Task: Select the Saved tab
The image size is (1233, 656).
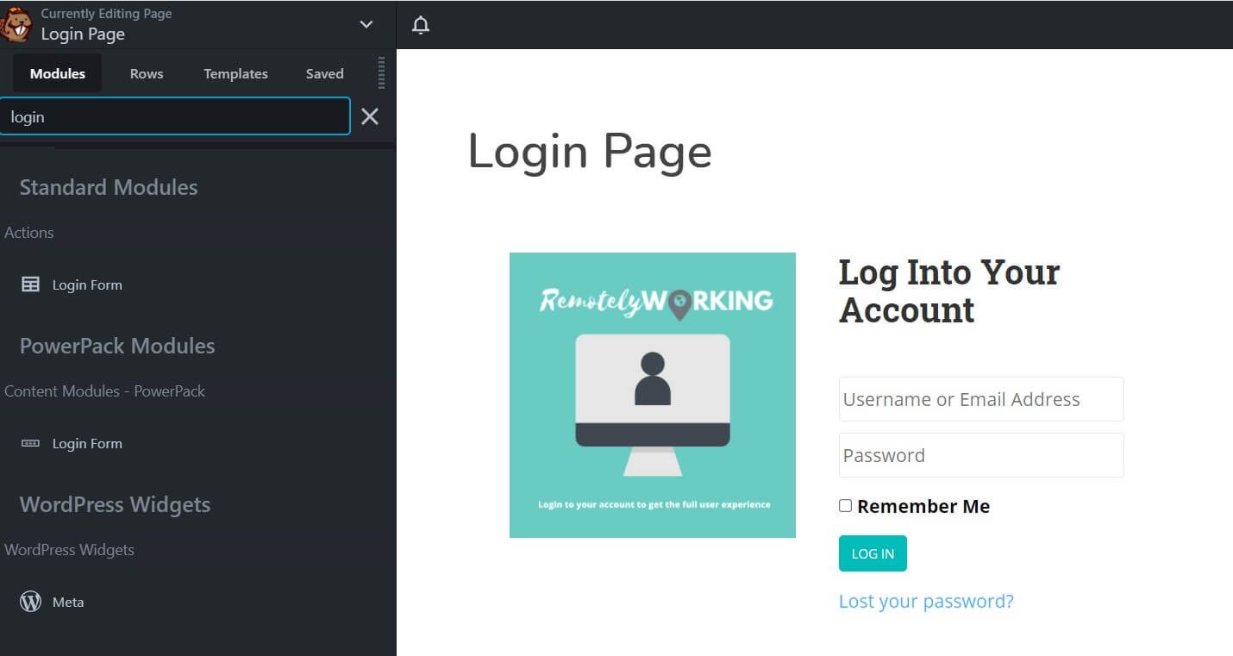Action: [324, 74]
